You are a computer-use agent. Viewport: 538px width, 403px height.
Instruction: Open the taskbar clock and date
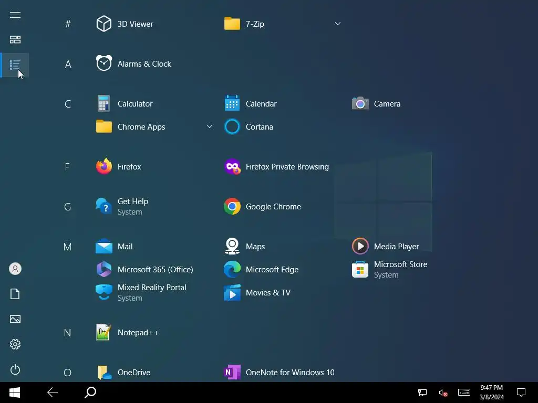[x=491, y=393]
